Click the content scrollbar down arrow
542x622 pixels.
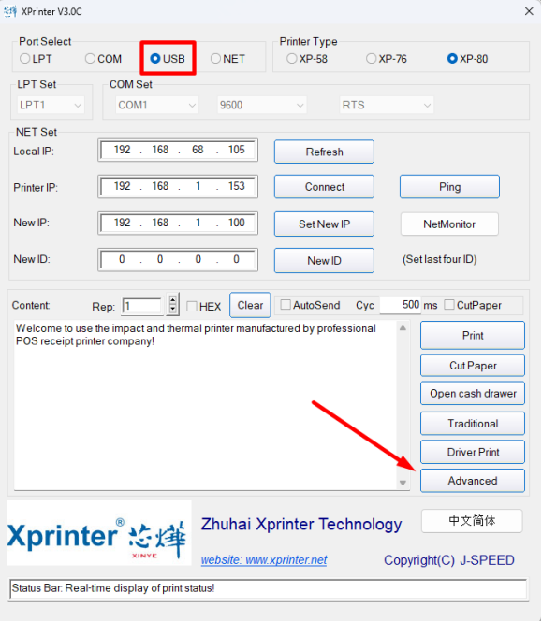(x=403, y=483)
